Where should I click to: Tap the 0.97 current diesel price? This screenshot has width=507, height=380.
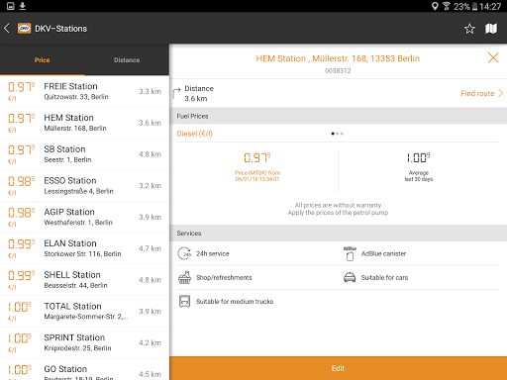[x=257, y=157]
